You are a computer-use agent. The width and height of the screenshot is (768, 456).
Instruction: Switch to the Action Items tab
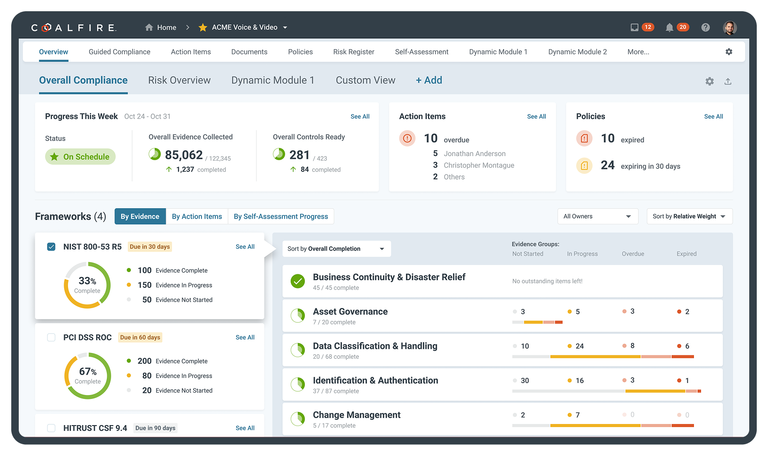coord(191,52)
